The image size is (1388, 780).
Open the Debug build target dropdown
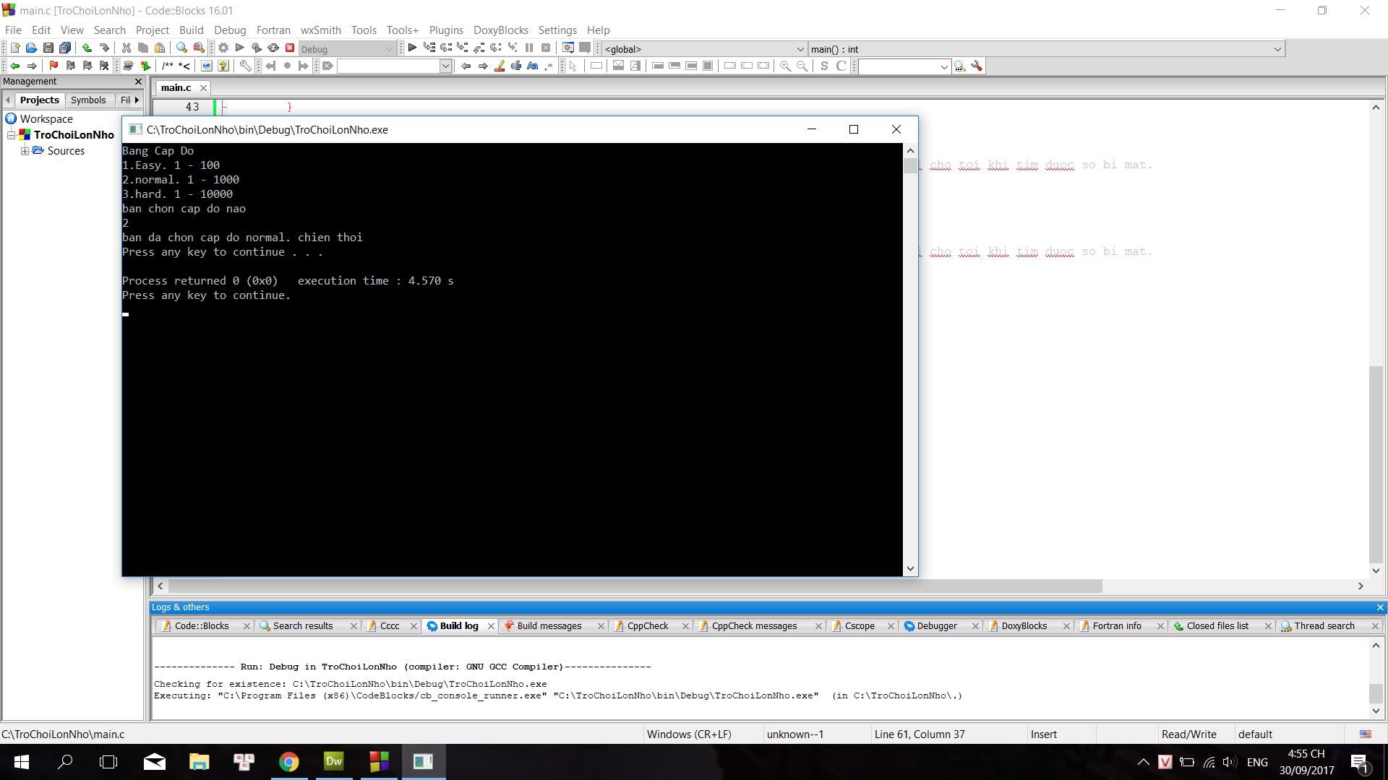[x=389, y=49]
